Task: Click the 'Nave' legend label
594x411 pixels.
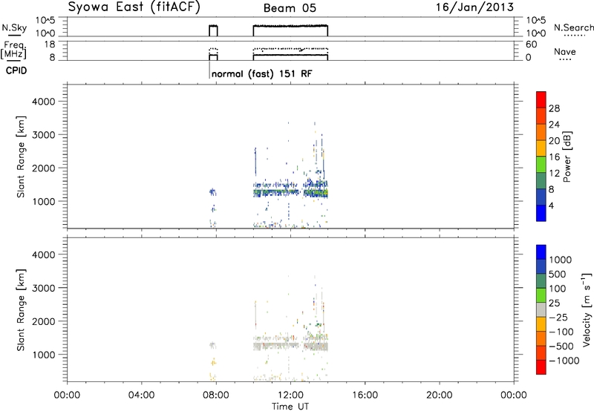Action: pyautogui.click(x=565, y=51)
